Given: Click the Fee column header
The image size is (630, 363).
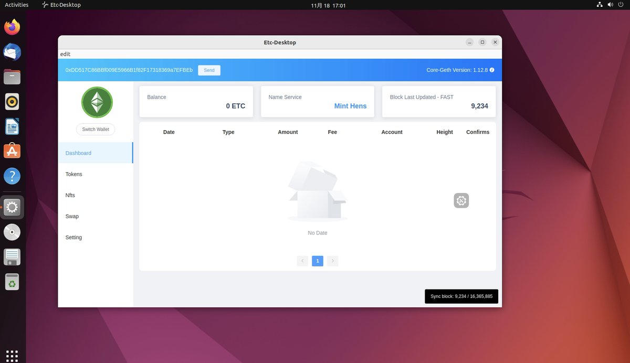Looking at the screenshot, I should pos(332,132).
